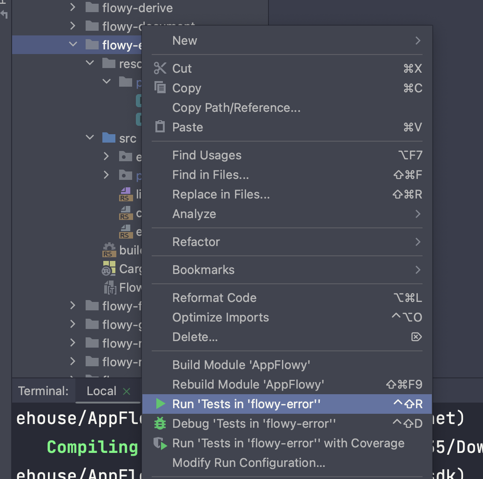
Task: Collapse the selected flowy-error folder
Action: pyautogui.click(x=73, y=45)
